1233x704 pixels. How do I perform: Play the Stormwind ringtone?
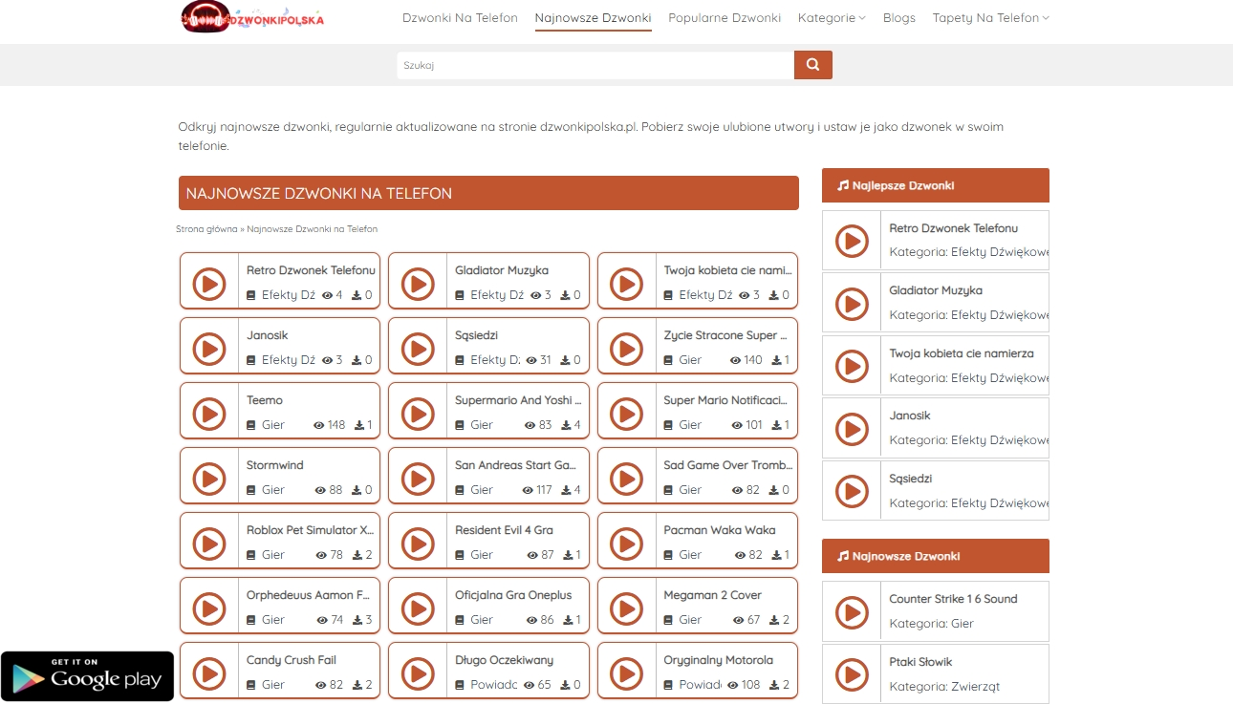tap(209, 479)
